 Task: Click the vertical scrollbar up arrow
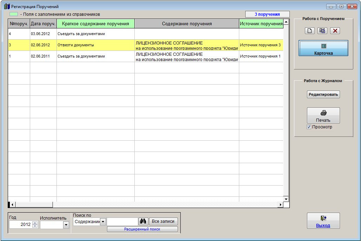[x=286, y=22]
